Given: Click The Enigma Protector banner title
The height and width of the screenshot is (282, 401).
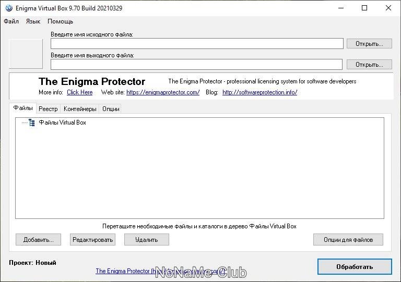Looking at the screenshot, I should click(92, 82).
